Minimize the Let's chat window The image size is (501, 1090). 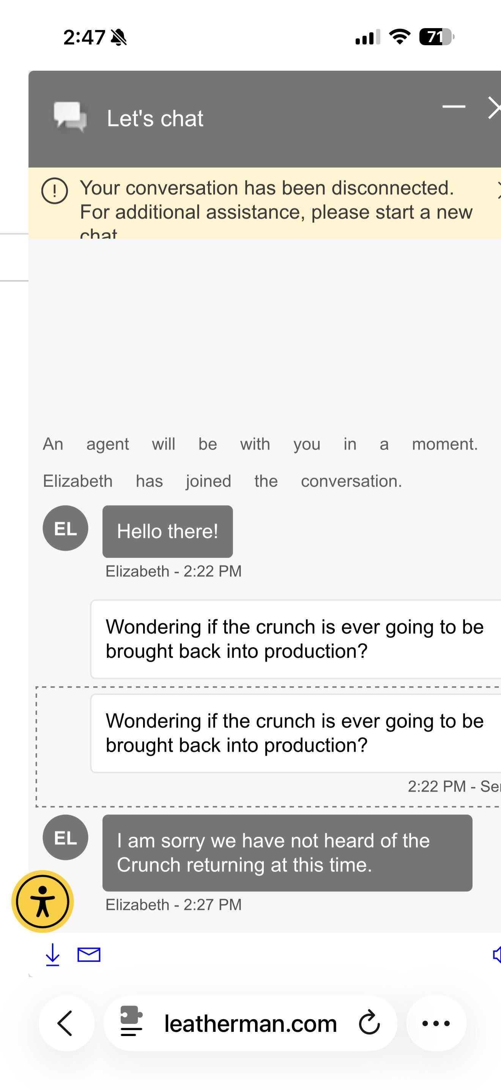point(454,107)
